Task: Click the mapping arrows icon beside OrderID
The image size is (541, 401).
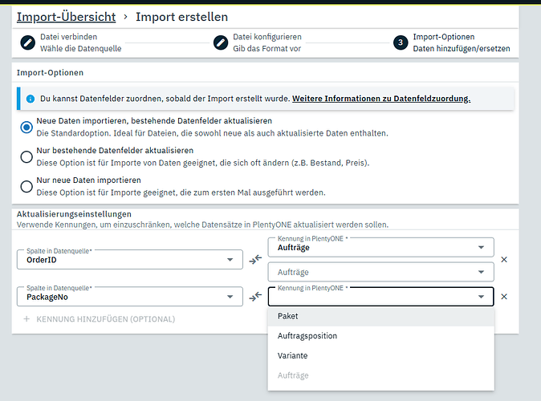Action: pyautogui.click(x=255, y=259)
